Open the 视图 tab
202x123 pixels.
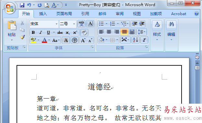137,14
